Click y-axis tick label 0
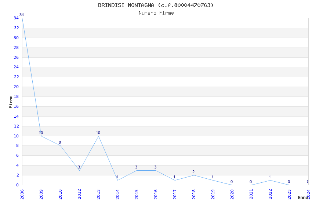Viewport: 312px width, 201px height. (17, 185)
